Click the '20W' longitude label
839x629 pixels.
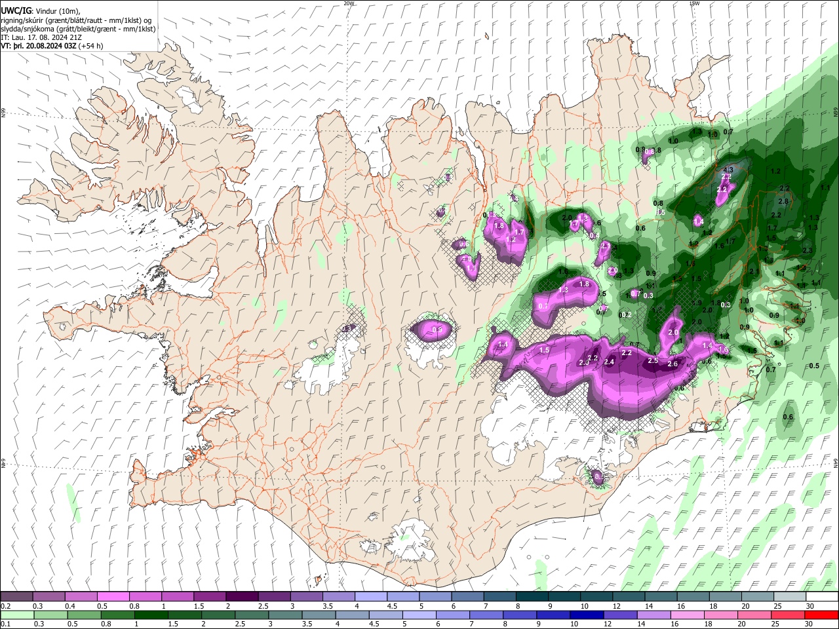[x=349, y=3]
